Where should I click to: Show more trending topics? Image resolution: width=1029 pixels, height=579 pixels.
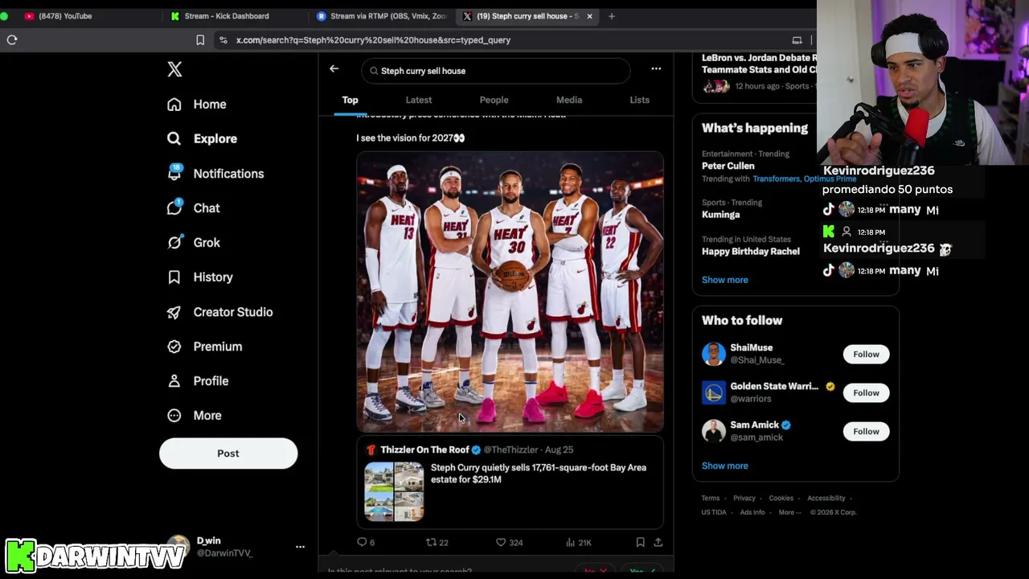(724, 280)
